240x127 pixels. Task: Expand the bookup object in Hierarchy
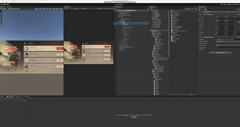122,29
